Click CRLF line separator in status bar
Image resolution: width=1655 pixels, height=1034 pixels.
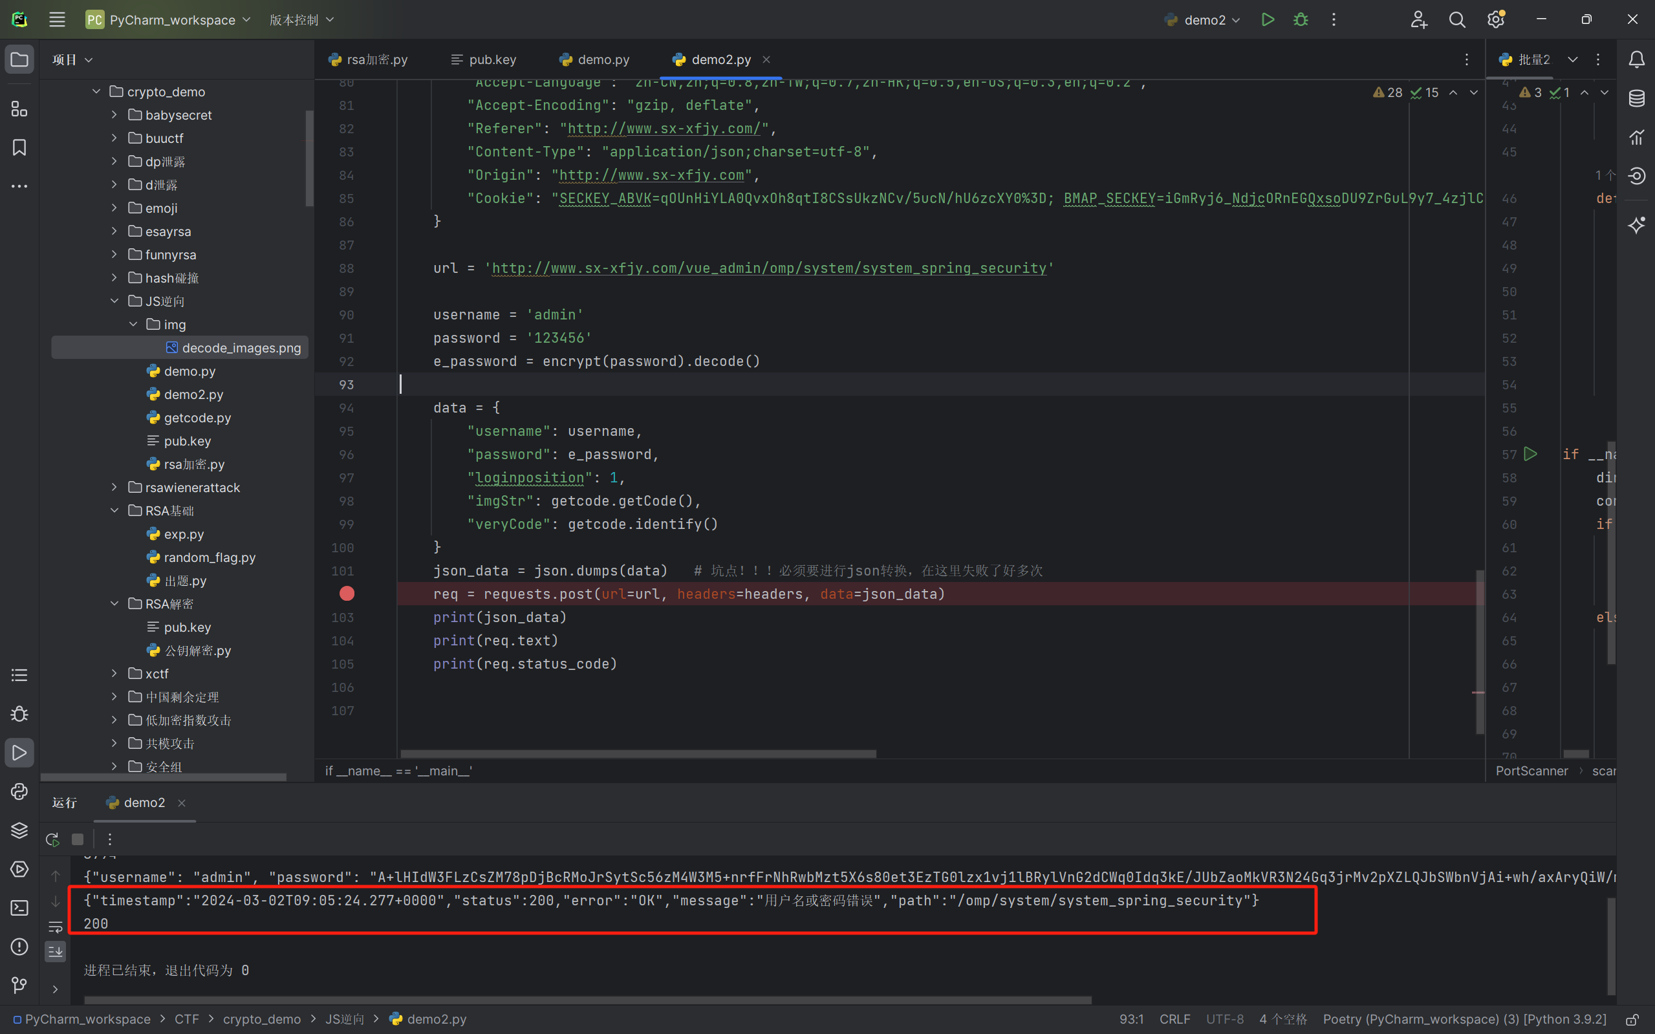point(1174,1019)
